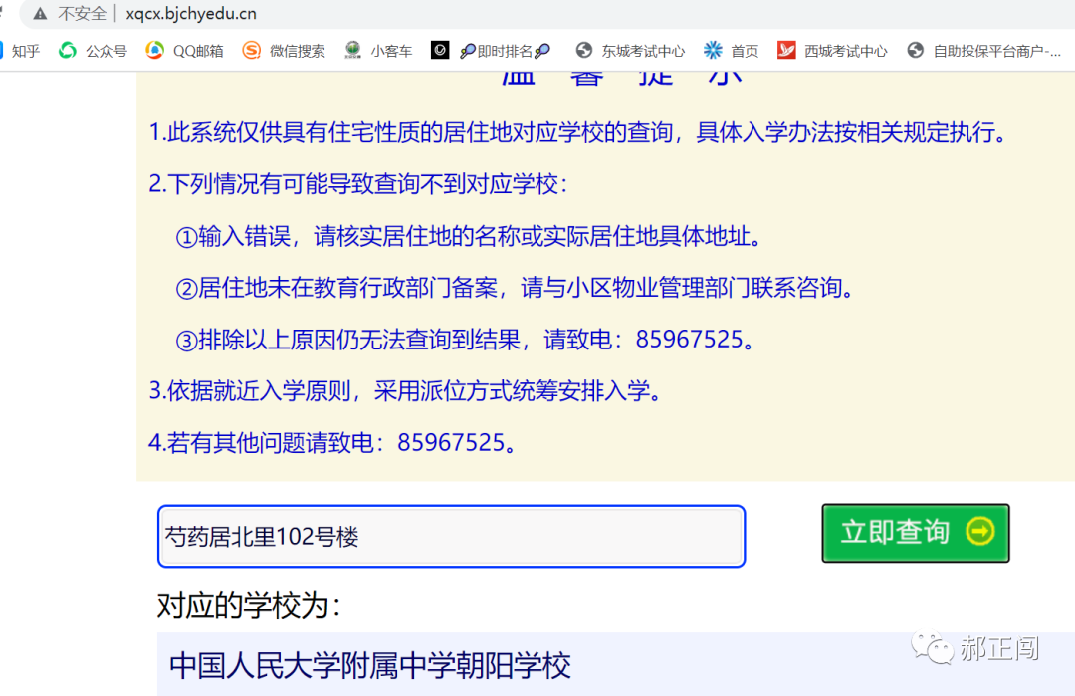The height and width of the screenshot is (696, 1075).
Task: Select result 中国人民大学附属中学朝阳学校
Action: [370, 665]
